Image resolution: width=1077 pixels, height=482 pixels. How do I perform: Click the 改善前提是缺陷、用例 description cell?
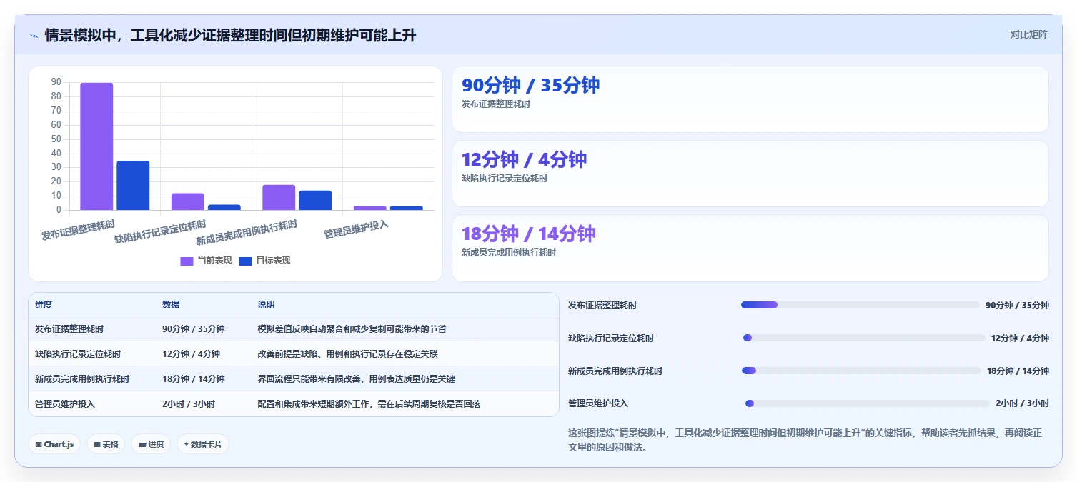point(347,354)
